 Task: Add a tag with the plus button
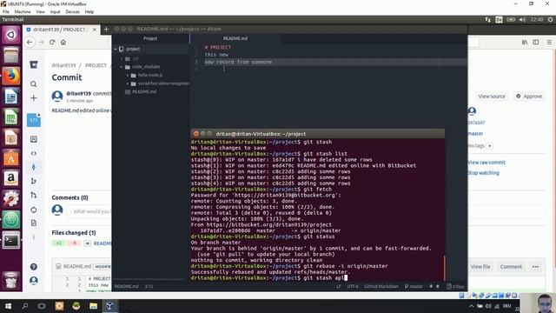490,145
